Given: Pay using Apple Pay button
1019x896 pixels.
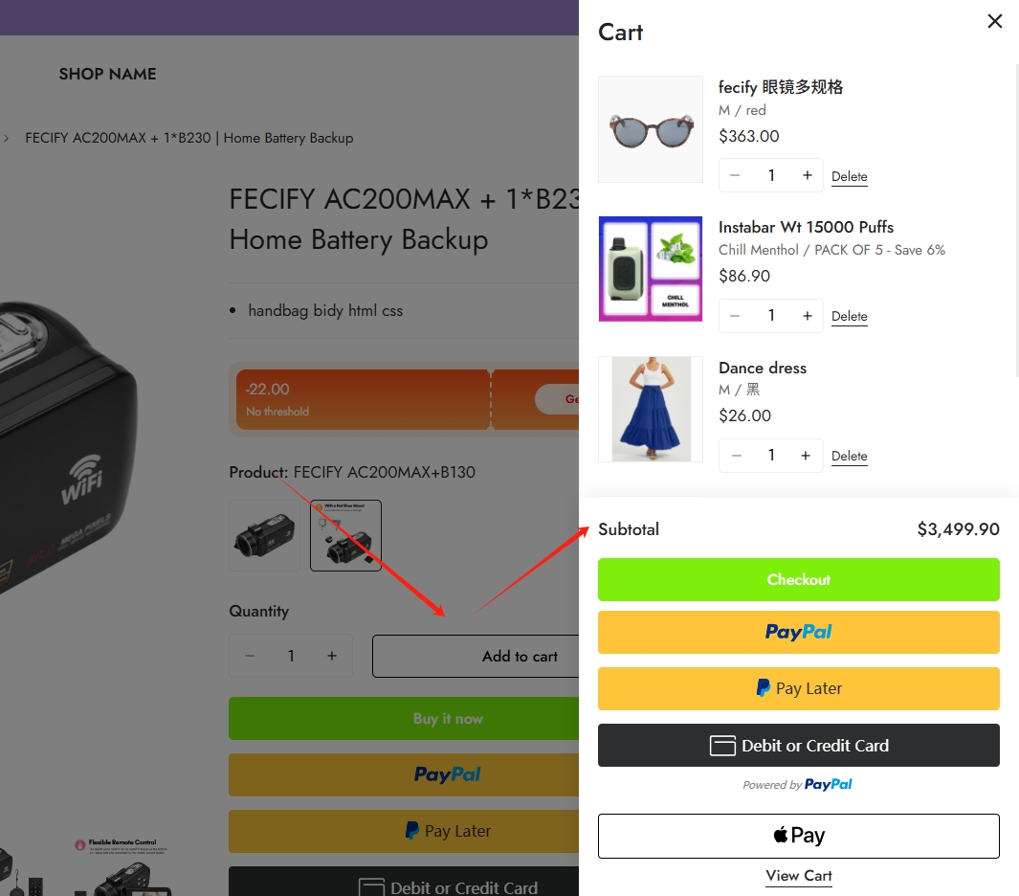Looking at the screenshot, I should tap(798, 836).
